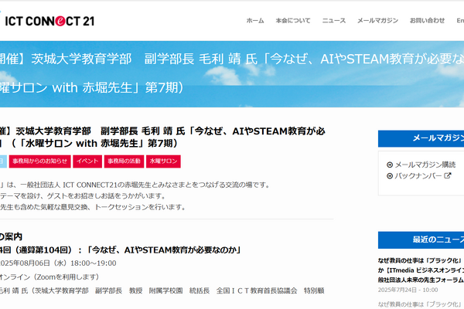
Task: Open the news item なぜ教員の仕事は「ブラック化」
Action: [421, 270]
